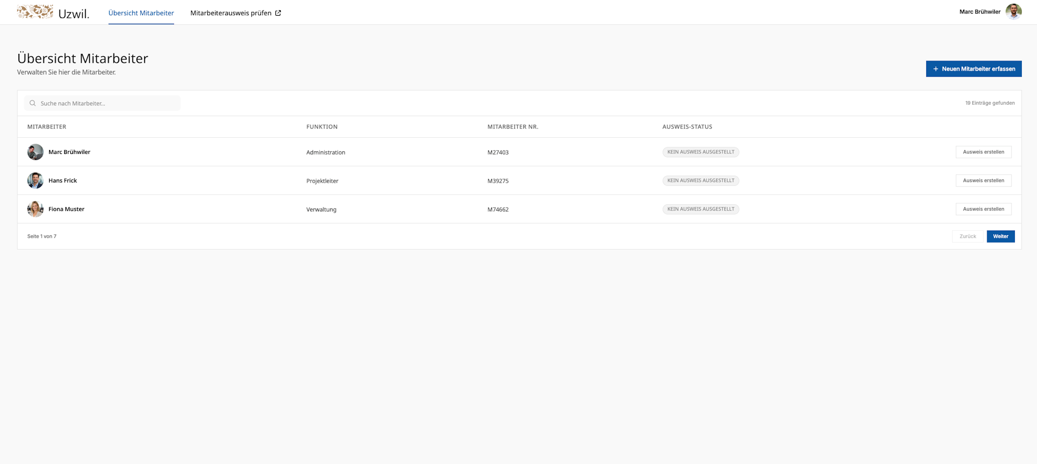The image size is (1037, 464).
Task: Click the 19 Einträge gefunden text
Action: [990, 103]
